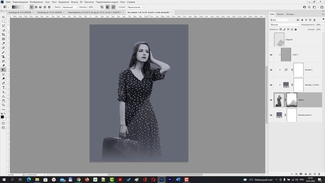Open Microsoft Edge from taskbar
Viewport: 325px width, 183px height.
point(29,179)
